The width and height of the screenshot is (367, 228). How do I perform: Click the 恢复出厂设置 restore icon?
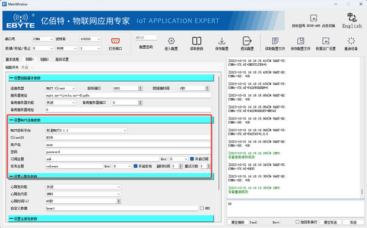(x=326, y=41)
